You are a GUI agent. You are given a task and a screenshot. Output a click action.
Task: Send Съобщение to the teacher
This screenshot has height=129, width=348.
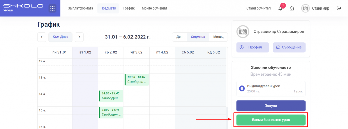click(x=289, y=47)
